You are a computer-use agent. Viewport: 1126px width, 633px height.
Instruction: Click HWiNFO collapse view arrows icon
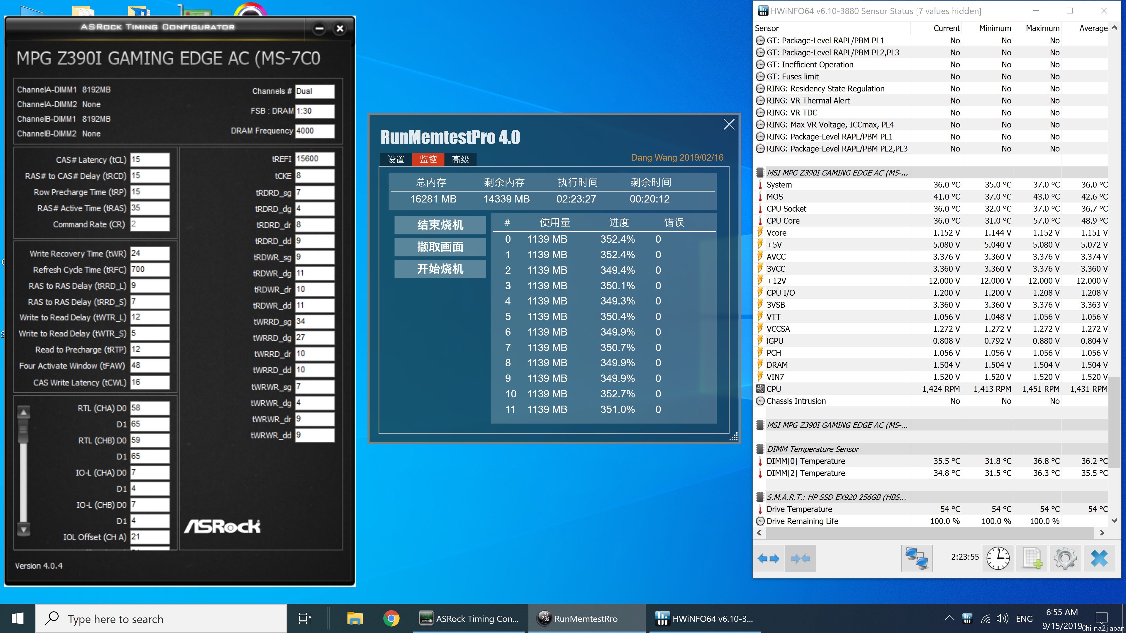800,558
